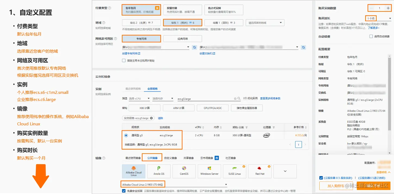
Task: Click 清除 to clear filters
Action: click(x=160, y=118)
